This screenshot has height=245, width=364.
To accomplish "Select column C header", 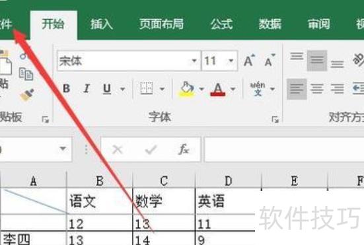I will (164, 181).
